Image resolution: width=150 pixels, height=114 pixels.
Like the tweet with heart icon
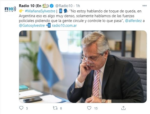point(89,108)
